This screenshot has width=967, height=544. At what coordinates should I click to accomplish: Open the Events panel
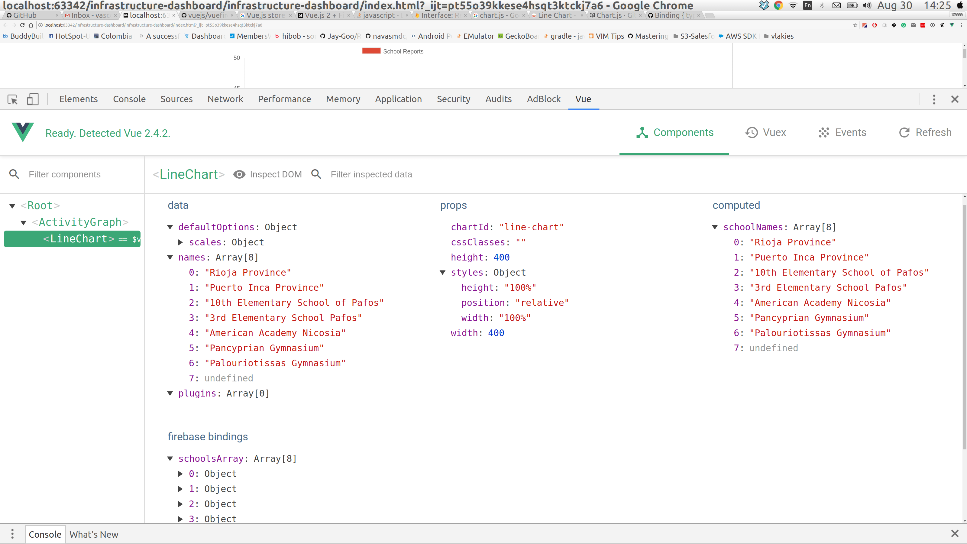842,133
